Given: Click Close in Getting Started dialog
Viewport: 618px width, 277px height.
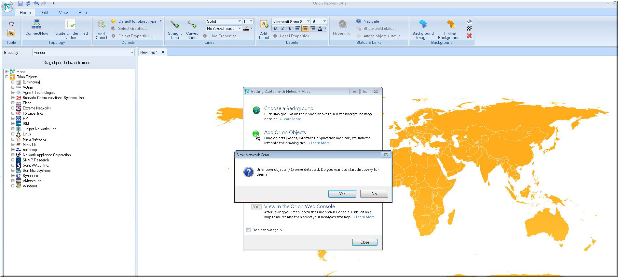Looking at the screenshot, I should pos(364,242).
